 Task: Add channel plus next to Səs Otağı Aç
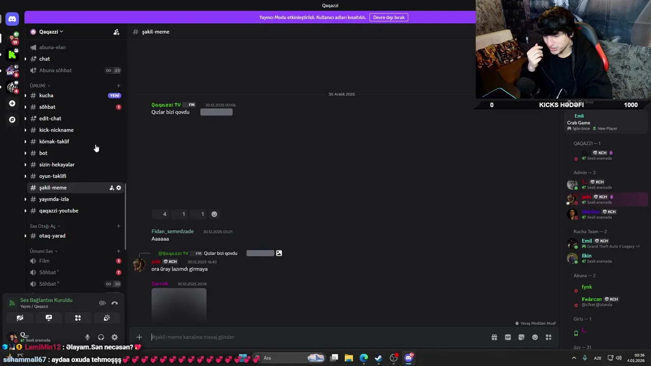click(119, 226)
